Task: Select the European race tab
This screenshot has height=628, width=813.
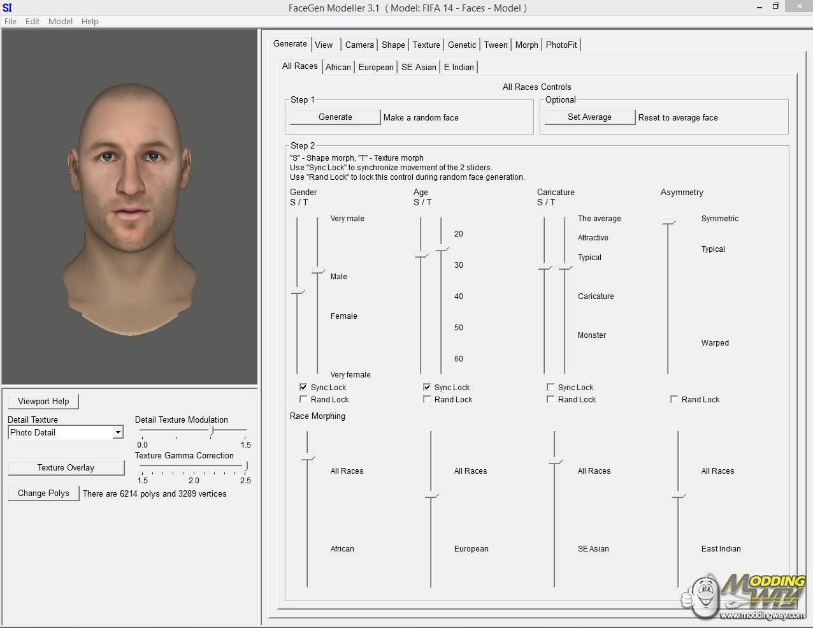Action: tap(375, 67)
